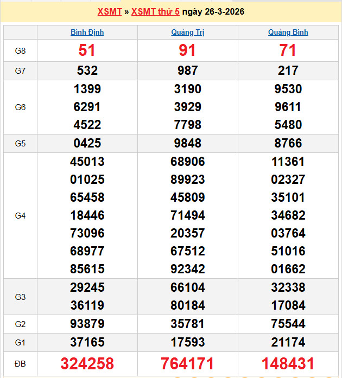This screenshot has width=342, height=378.
Task: Click the ĐB row label
Action: coord(20,363)
